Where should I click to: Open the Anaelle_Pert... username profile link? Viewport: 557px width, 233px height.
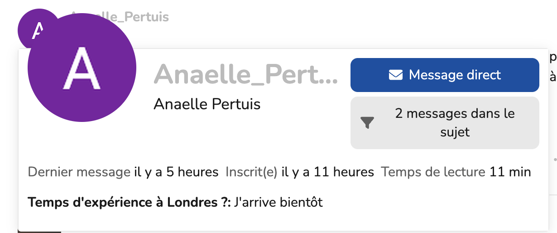pos(245,74)
